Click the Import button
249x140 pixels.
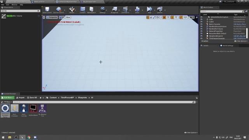click(20, 98)
